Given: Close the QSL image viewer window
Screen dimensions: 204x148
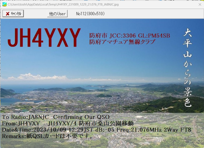Looking at the screenshot, I should click(200, 4).
